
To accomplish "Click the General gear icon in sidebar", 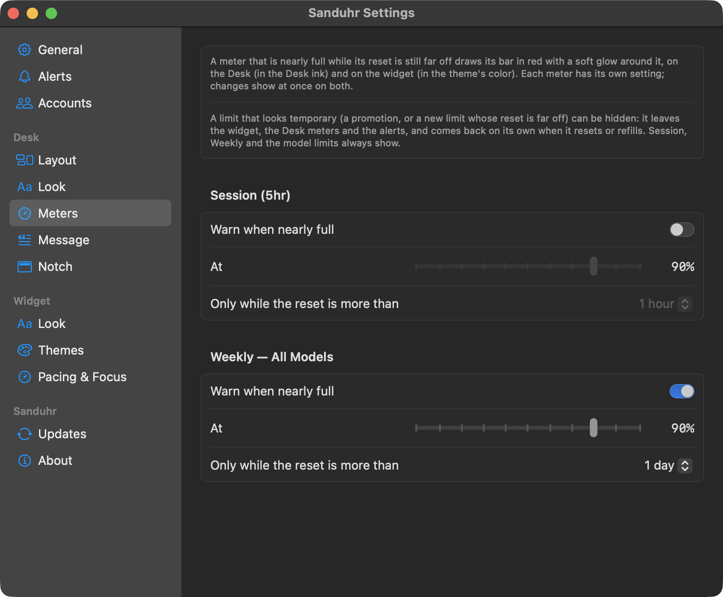I will click(24, 50).
